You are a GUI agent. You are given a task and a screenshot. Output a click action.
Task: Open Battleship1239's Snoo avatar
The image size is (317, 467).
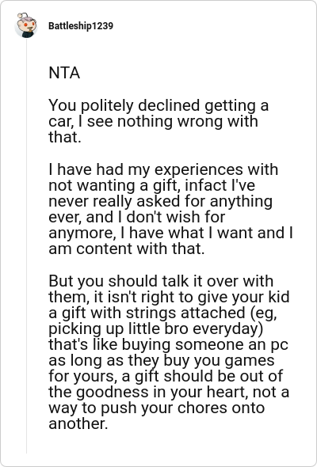(26, 25)
